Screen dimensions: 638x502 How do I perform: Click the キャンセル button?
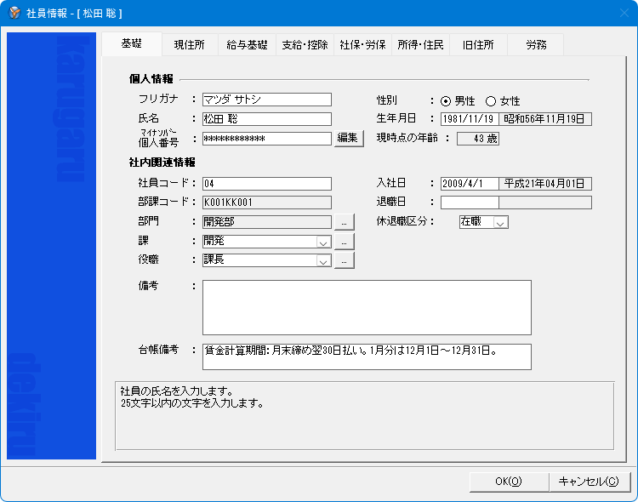pos(588,482)
